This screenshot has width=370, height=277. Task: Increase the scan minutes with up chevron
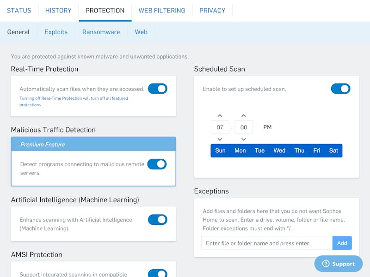coord(244,116)
